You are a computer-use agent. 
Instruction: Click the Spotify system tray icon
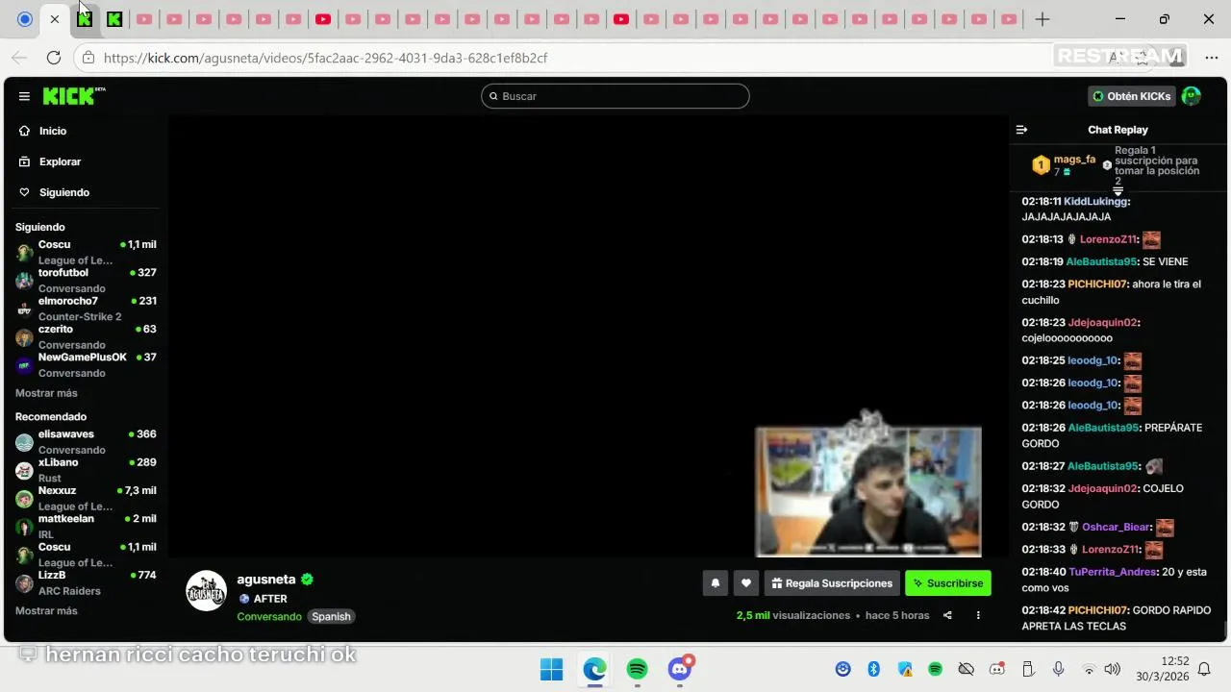(x=935, y=669)
